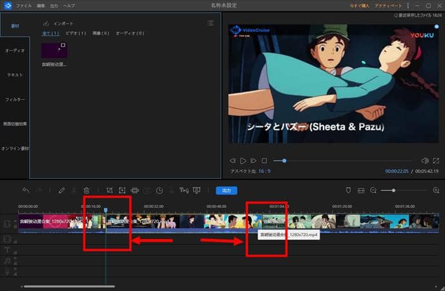Stop the preview playback

(x=264, y=160)
